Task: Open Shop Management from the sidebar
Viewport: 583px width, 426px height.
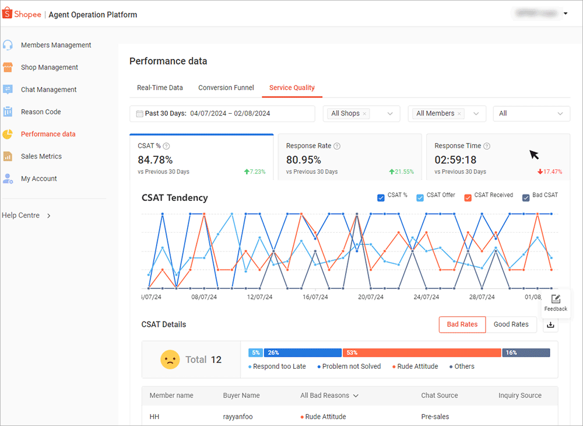Action: [50, 67]
